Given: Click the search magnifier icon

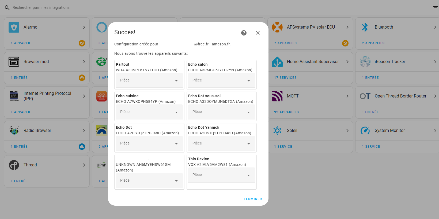Looking at the screenshot, I should [x=7, y=7].
